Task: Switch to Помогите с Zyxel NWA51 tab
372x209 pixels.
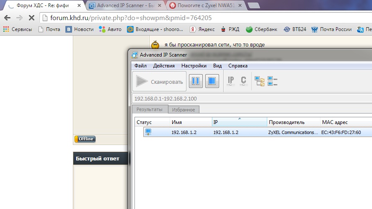Action: [x=206, y=5]
